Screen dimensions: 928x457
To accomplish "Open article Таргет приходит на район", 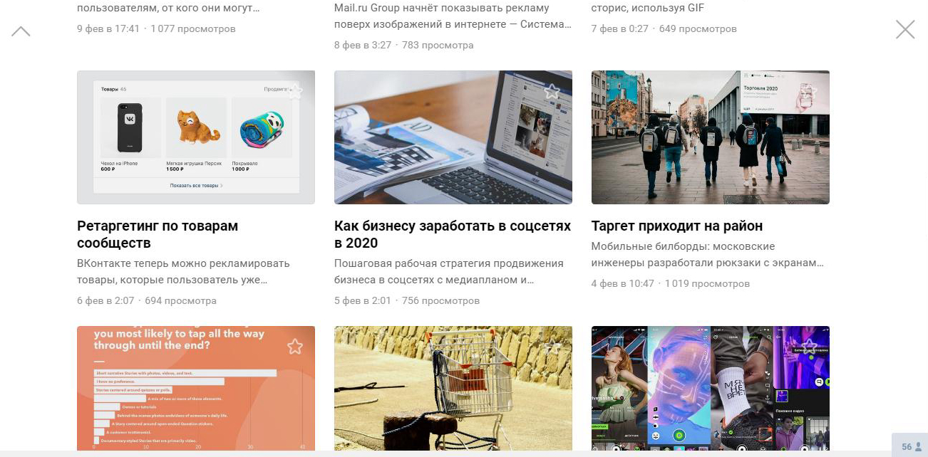I will pyautogui.click(x=677, y=226).
